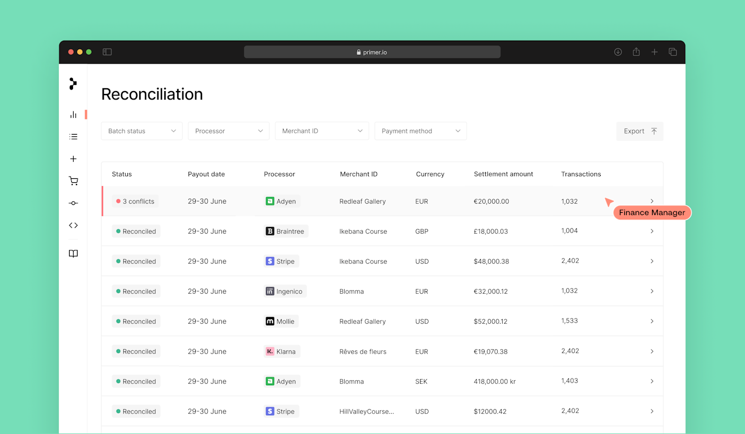The height and width of the screenshot is (434, 745).
Task: Click the Ingenico processor logo
Action: click(x=270, y=291)
